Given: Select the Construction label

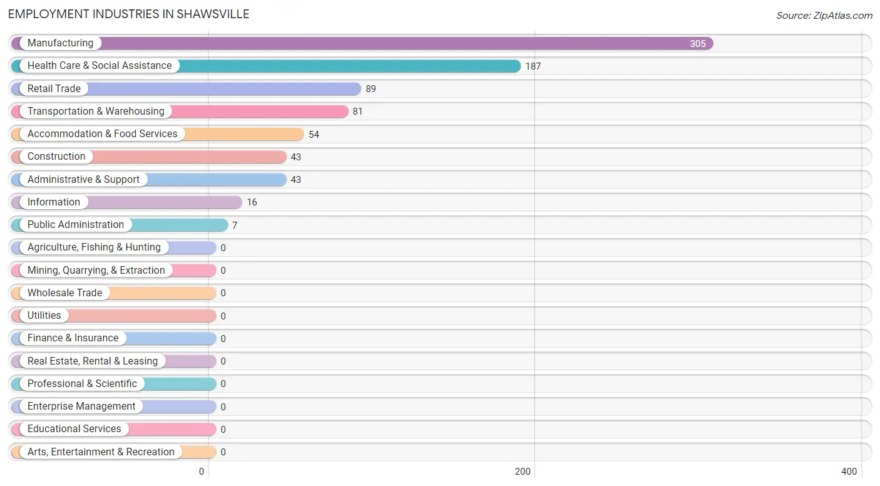Looking at the screenshot, I should click(x=56, y=157).
